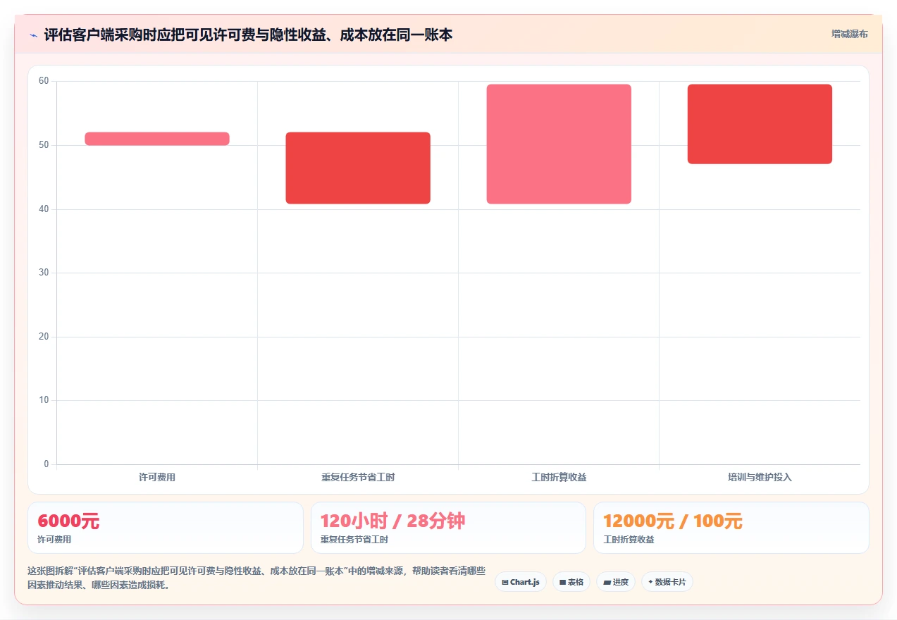The image size is (897, 620).
Task: Click y-axis value 40
Action: click(x=44, y=209)
